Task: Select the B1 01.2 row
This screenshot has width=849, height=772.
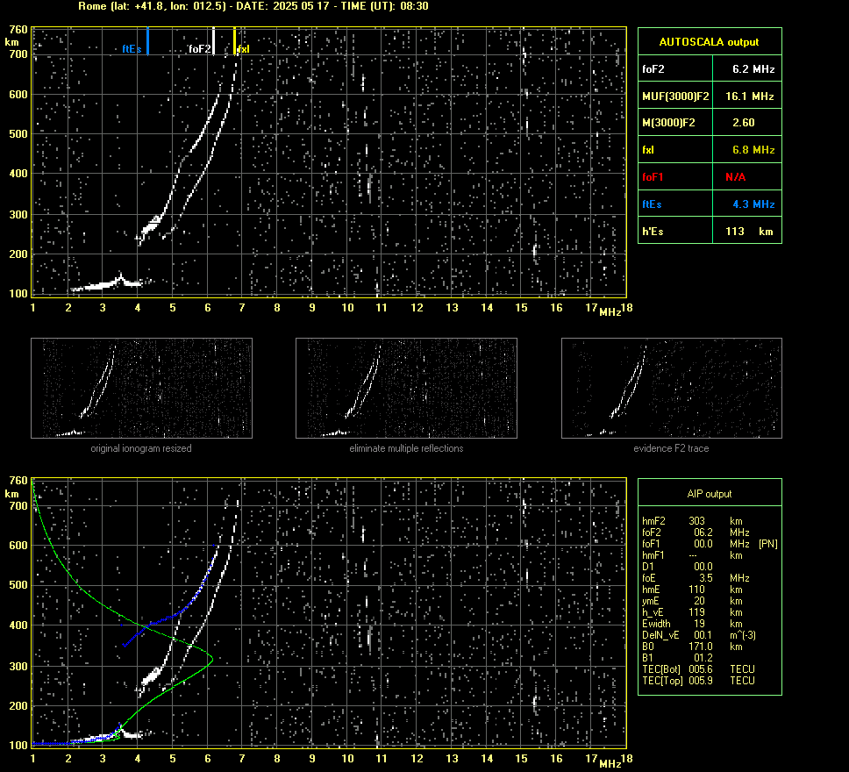Action: [677, 658]
